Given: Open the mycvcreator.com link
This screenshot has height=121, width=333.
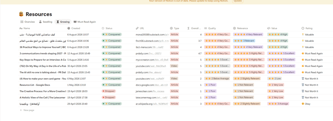Looking at the screenshot, I should (152, 60).
